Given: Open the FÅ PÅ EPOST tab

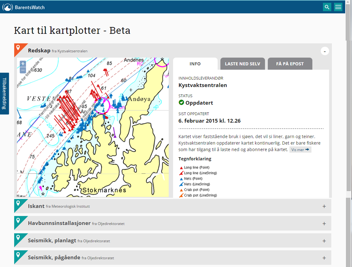Looking at the screenshot, I should (290, 64).
